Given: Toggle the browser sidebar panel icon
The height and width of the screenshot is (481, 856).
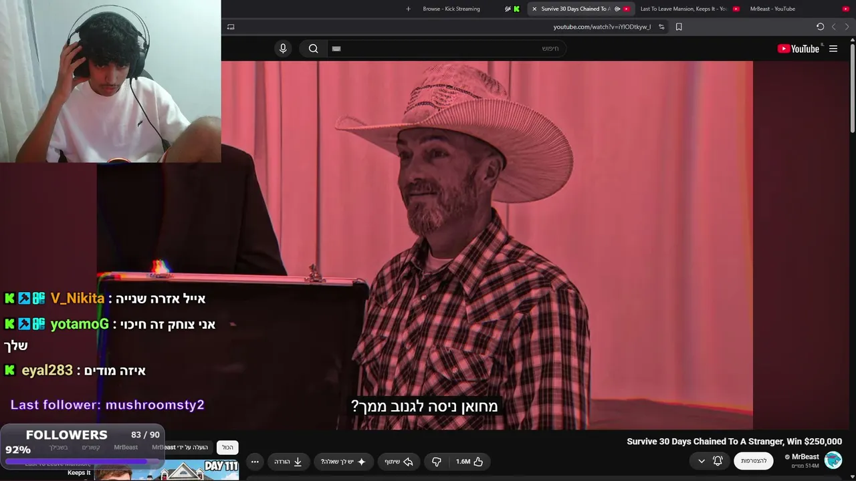Looking at the screenshot, I should [x=231, y=27].
